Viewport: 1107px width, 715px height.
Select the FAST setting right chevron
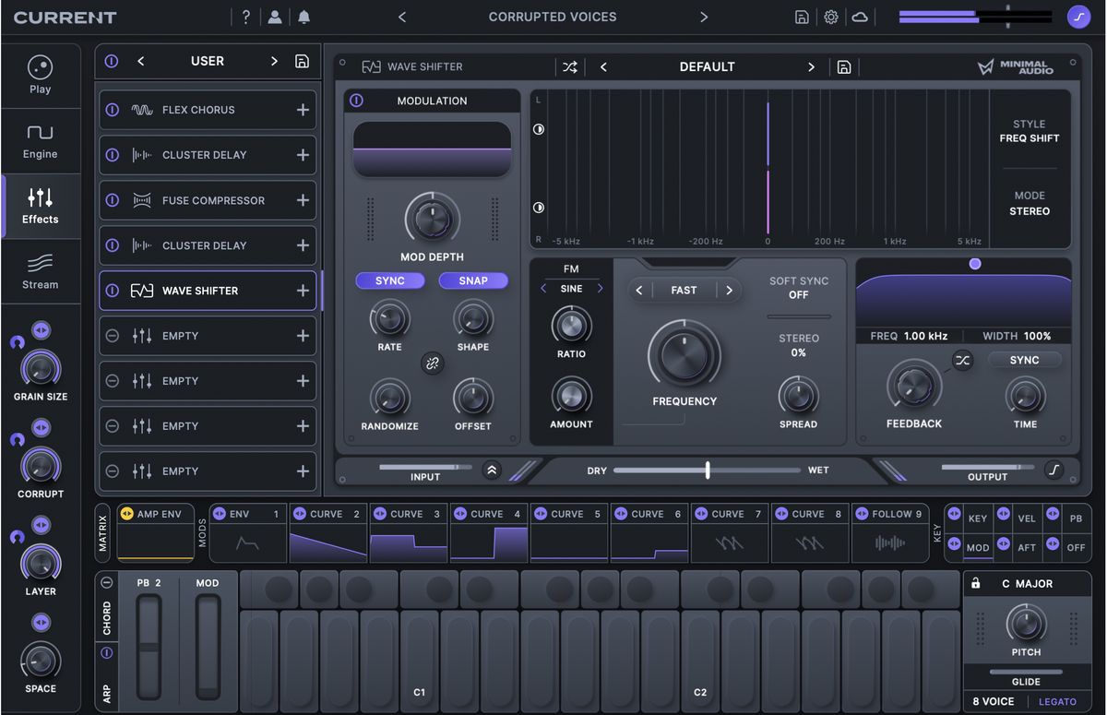click(729, 290)
